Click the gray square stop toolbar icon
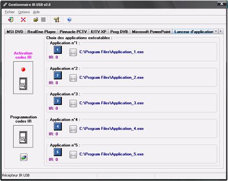This screenshot has height=181, width=228. tap(43, 20)
